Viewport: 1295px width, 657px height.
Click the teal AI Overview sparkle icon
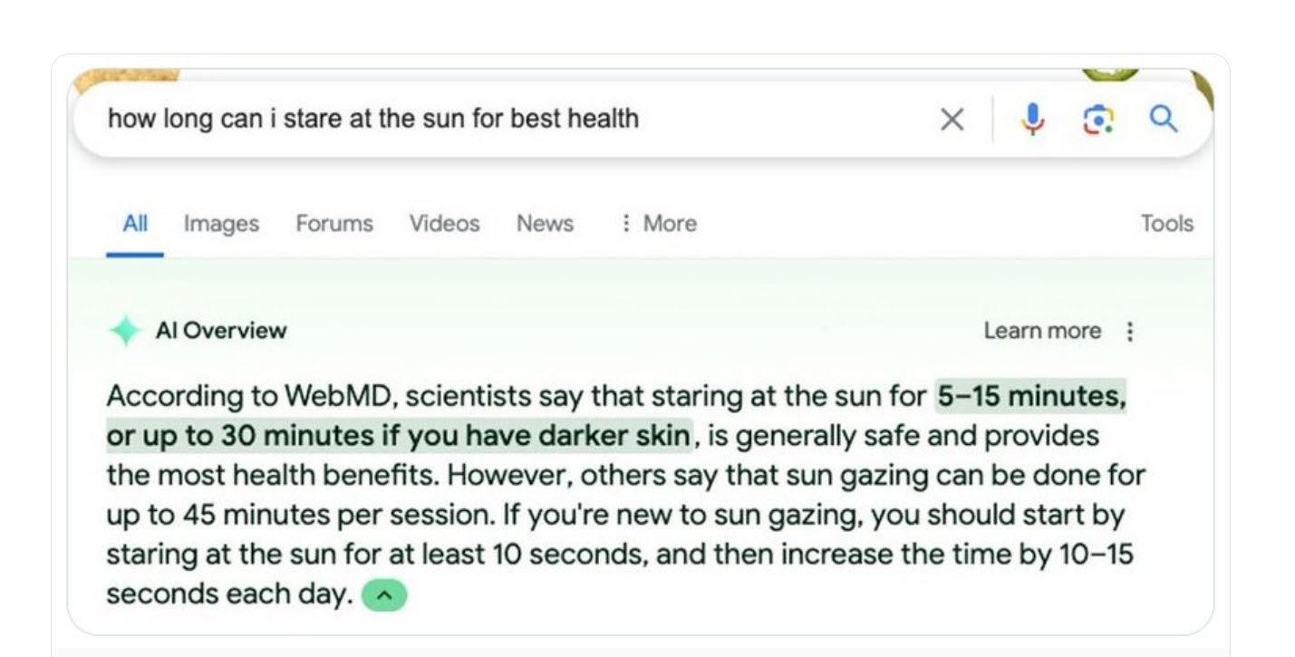point(123,330)
